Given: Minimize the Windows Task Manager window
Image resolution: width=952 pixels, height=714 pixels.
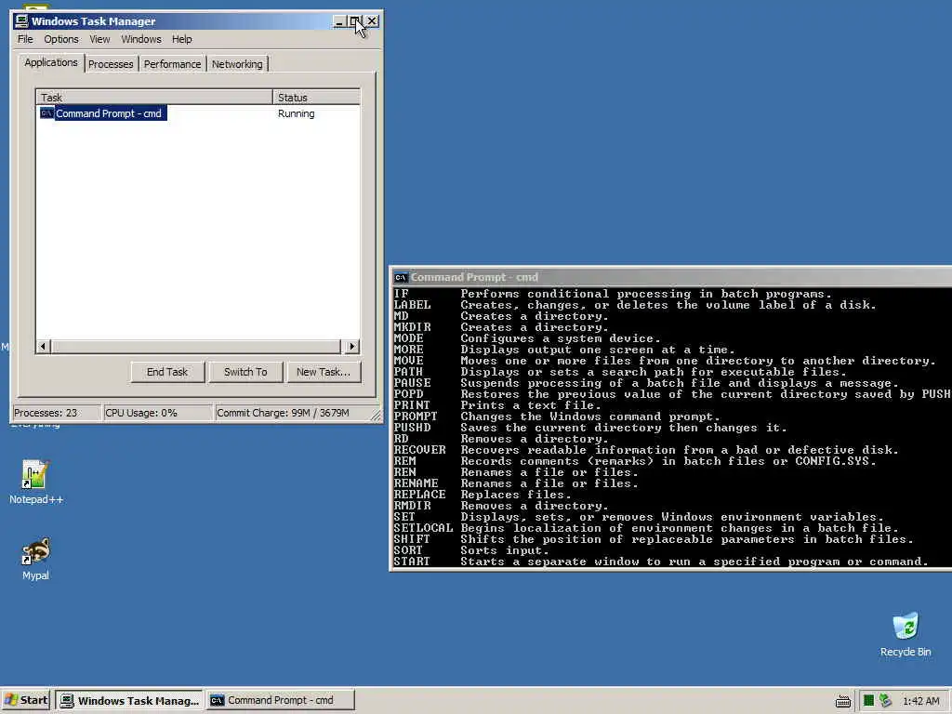Looking at the screenshot, I should tap(339, 22).
